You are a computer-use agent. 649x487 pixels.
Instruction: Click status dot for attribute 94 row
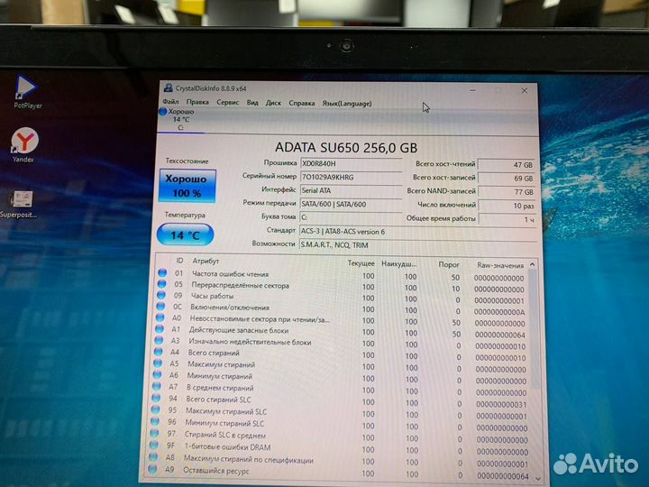pos(156,398)
